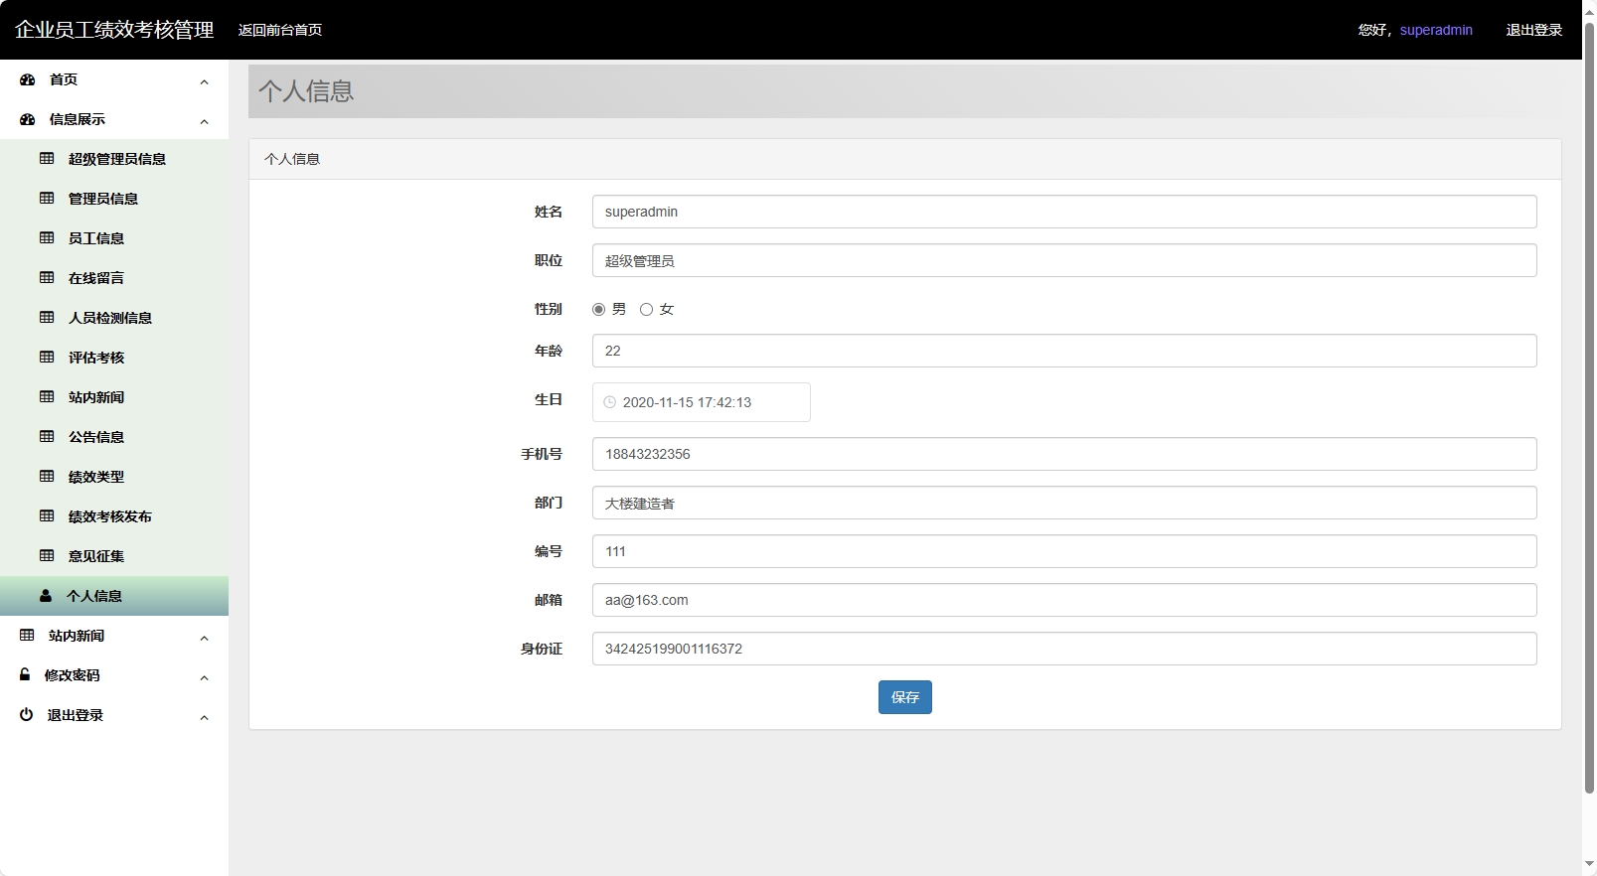Open 人员检测信息 menu item
The image size is (1597, 876).
(114, 318)
